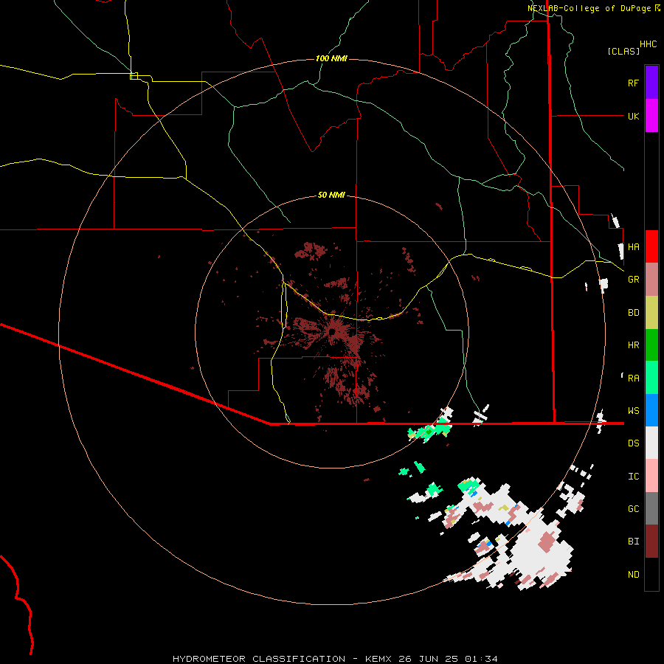The image size is (664, 664).
Task: Select the dusty pink GR legend swatch
Action: coord(651,280)
